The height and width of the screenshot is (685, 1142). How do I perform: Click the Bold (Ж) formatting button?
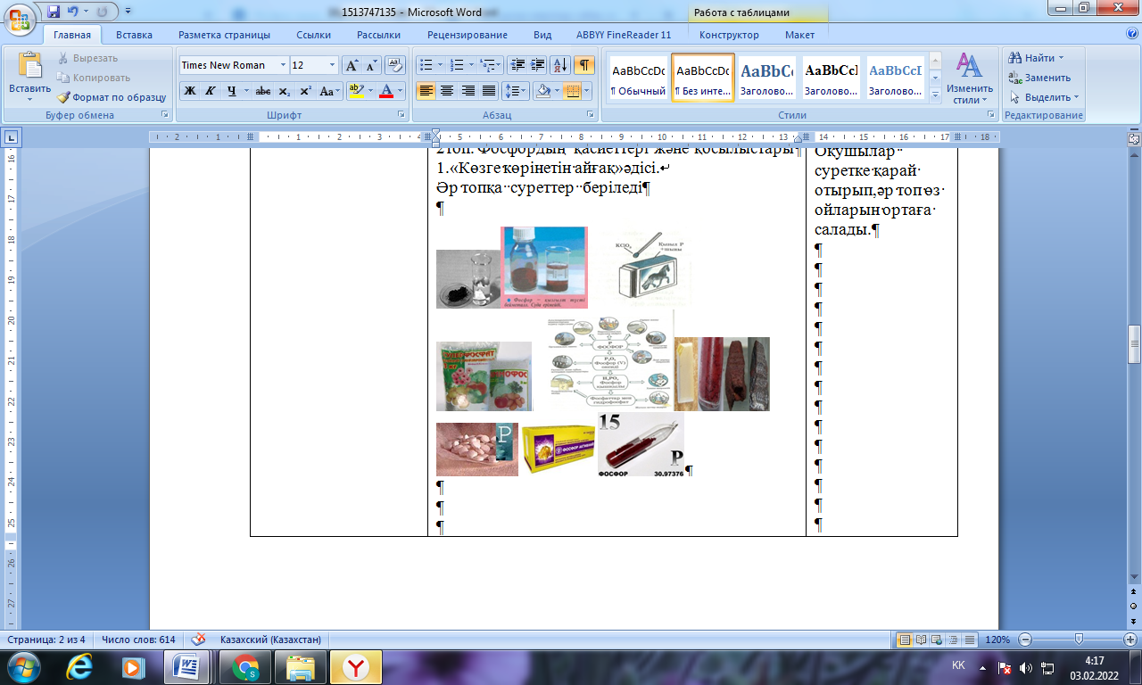189,91
